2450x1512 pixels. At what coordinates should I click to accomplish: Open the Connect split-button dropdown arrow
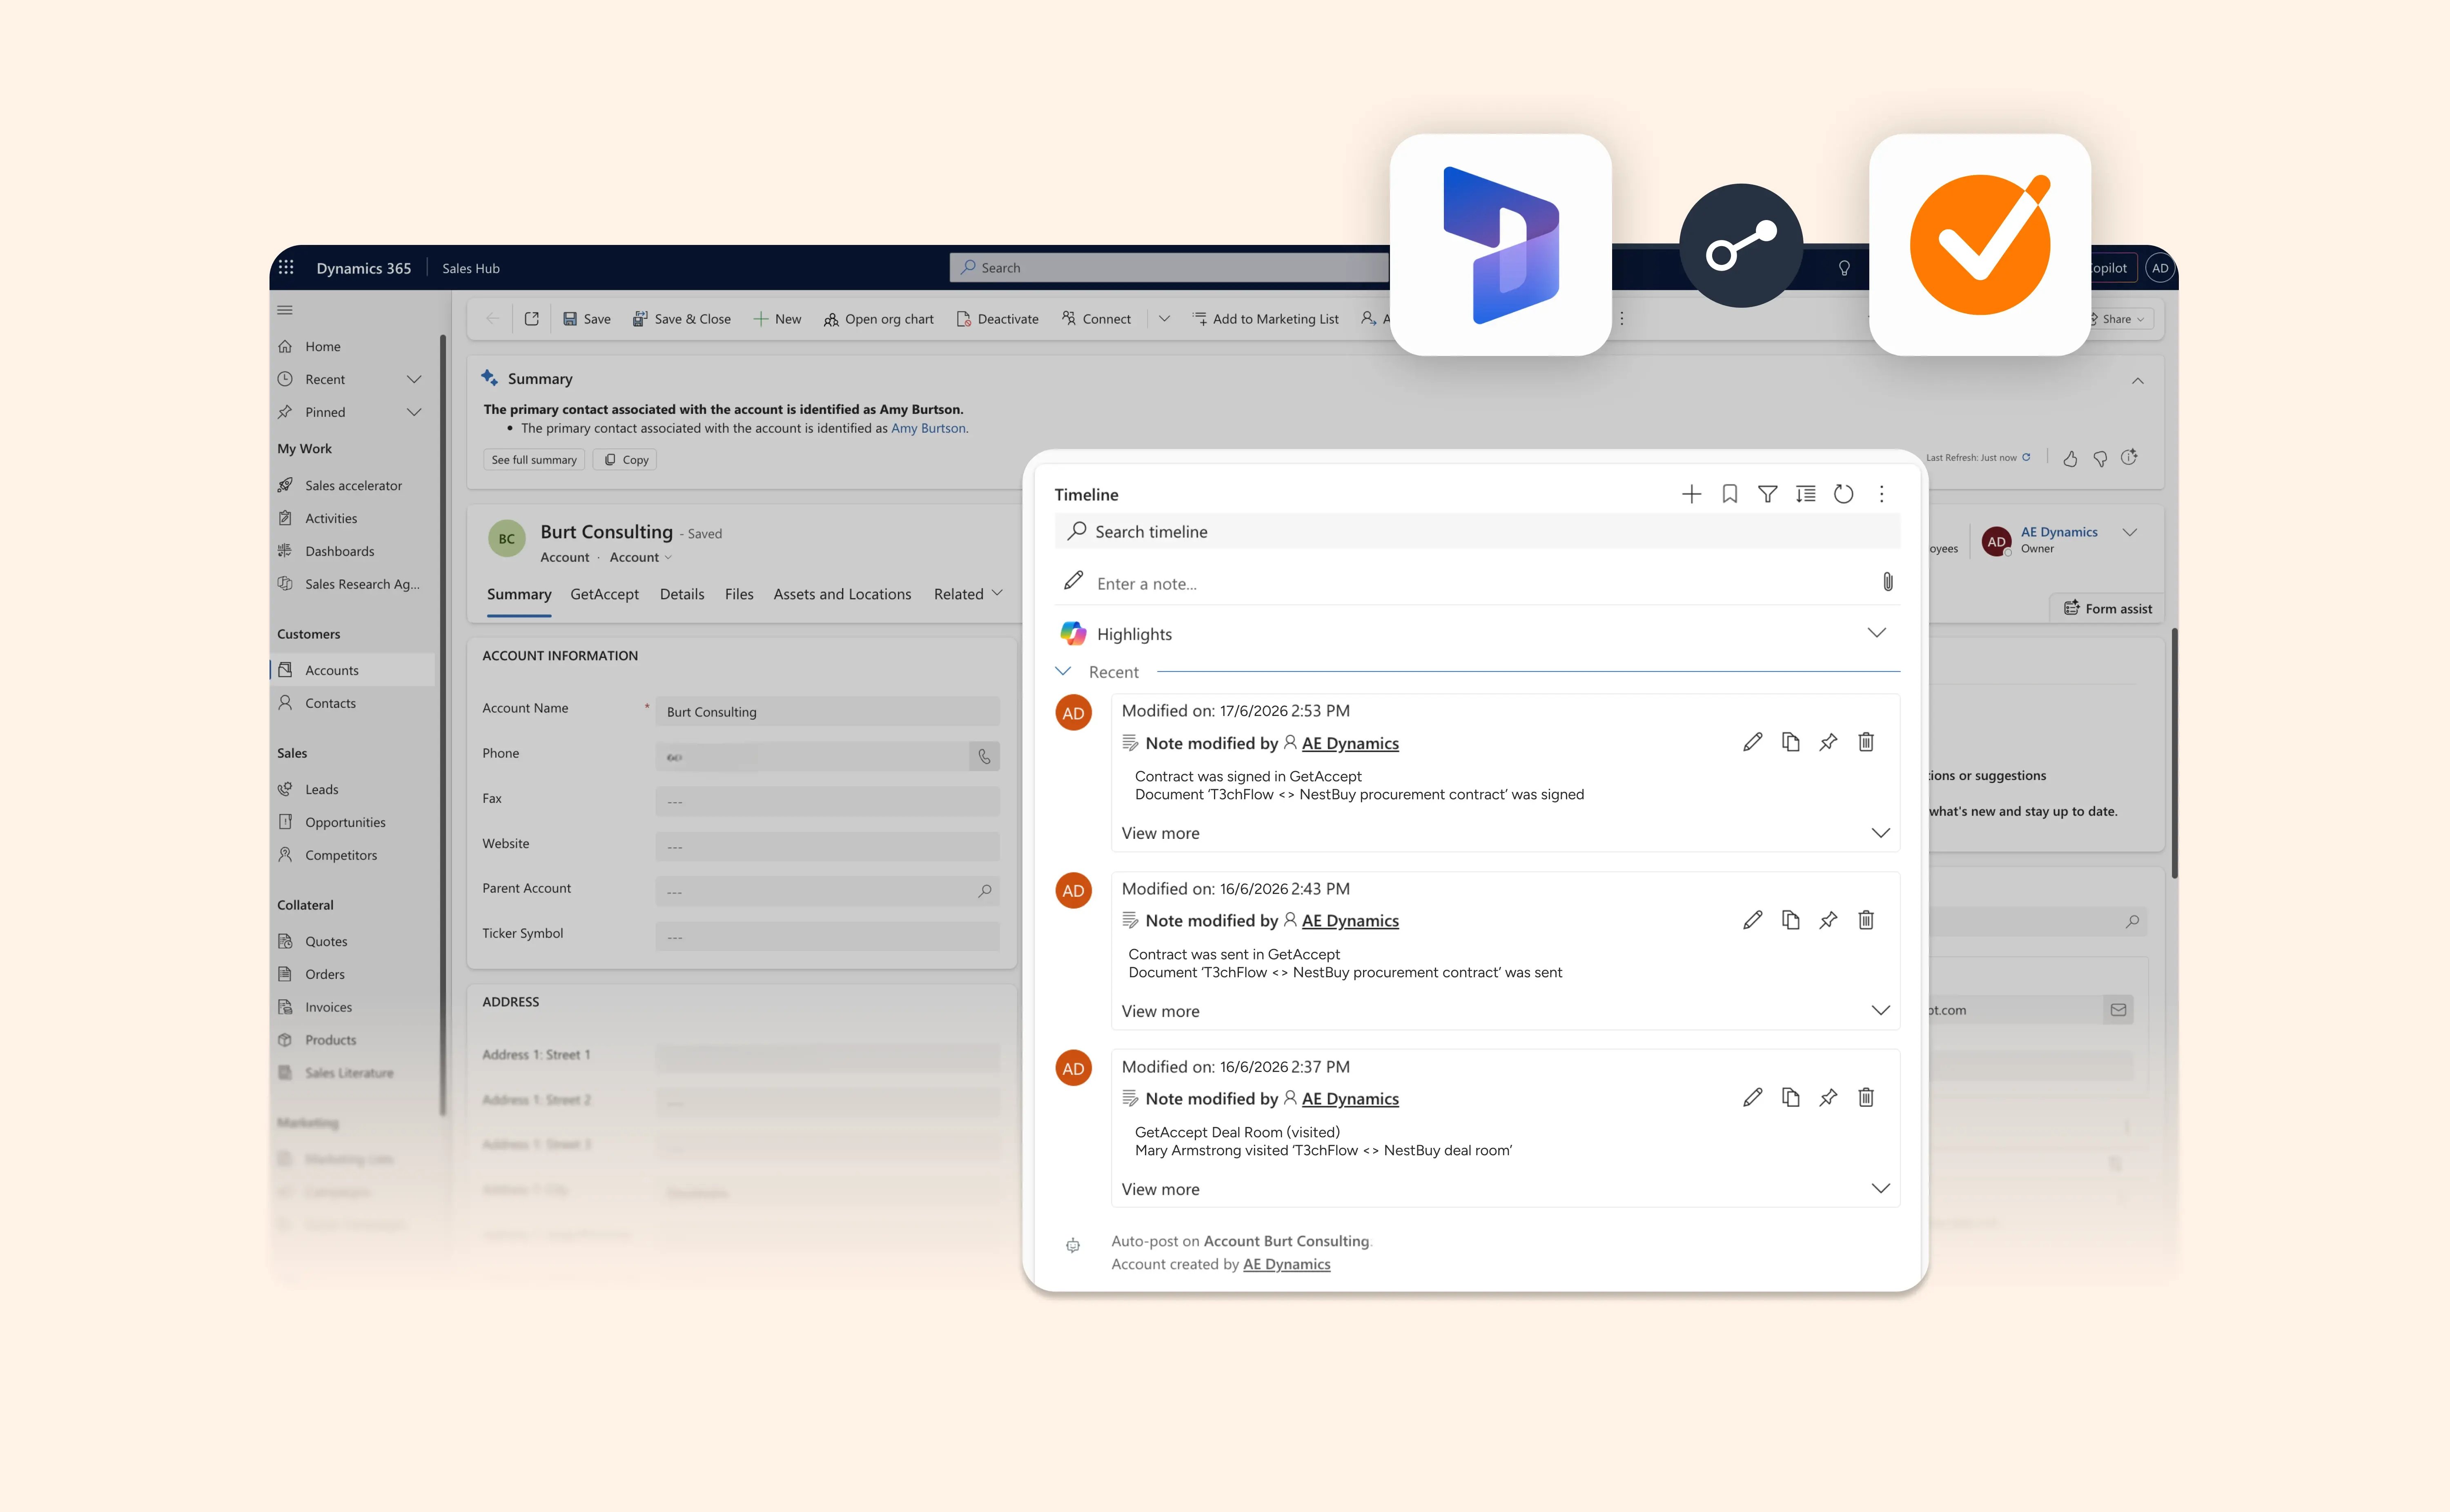tap(1164, 319)
